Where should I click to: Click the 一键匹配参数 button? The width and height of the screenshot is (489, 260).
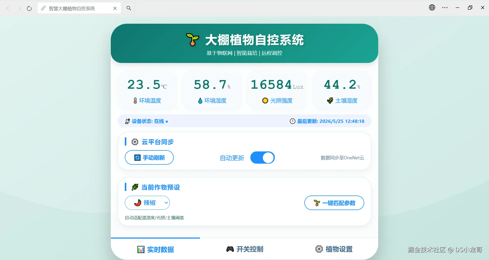[x=334, y=203]
